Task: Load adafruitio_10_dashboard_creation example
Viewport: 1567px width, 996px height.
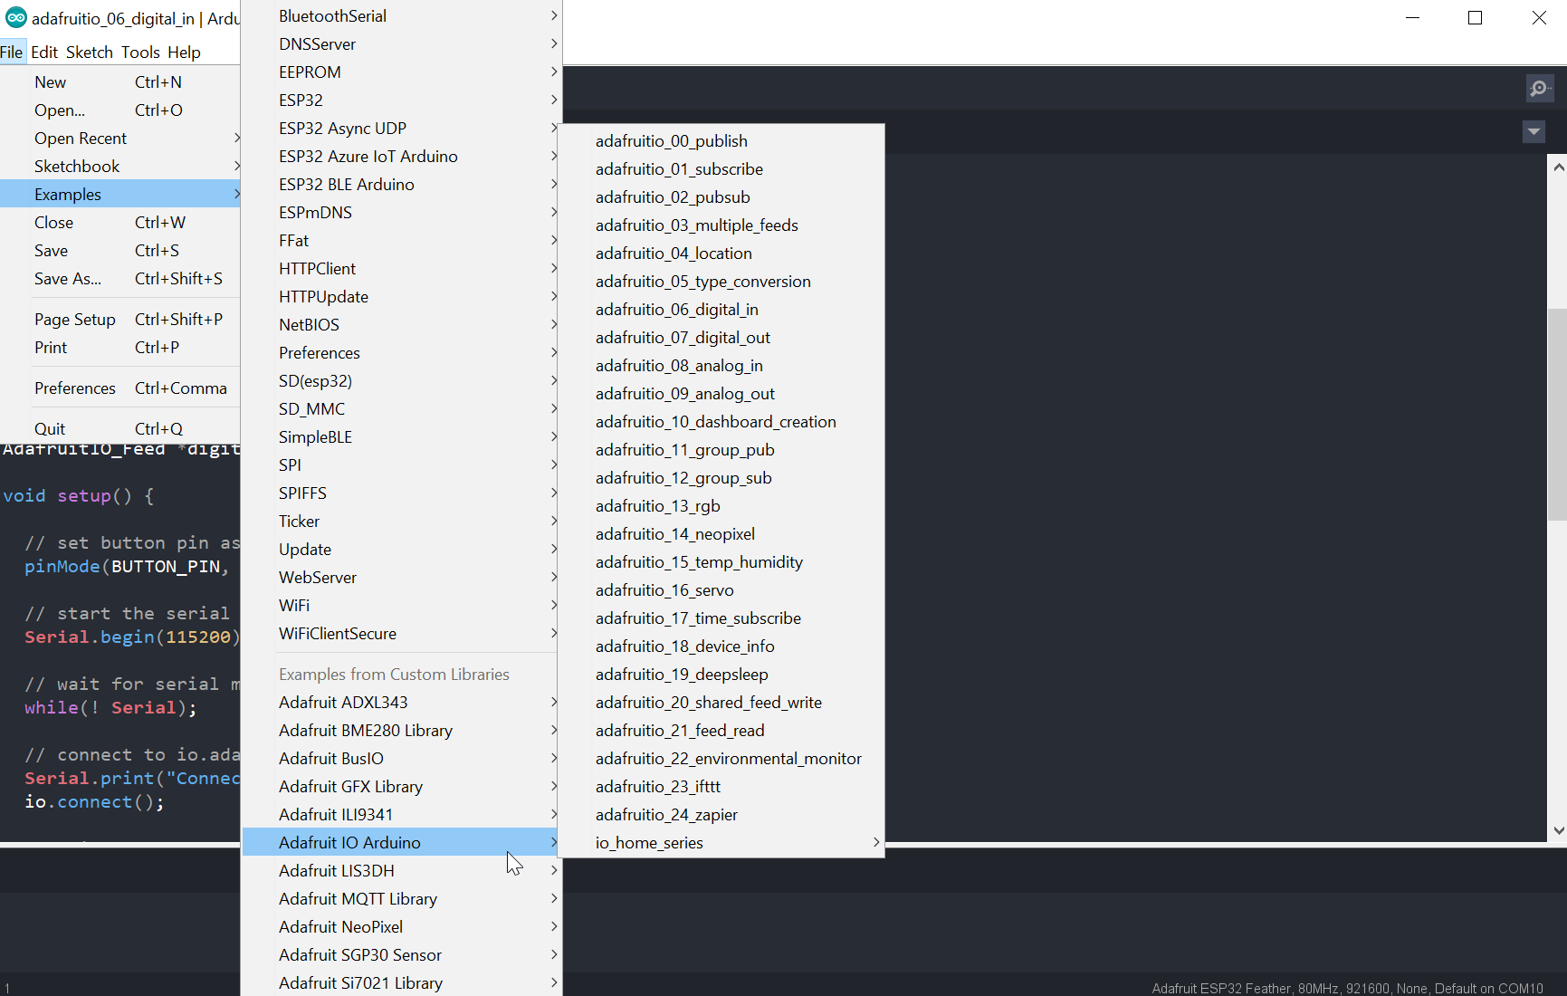Action: [721, 422]
